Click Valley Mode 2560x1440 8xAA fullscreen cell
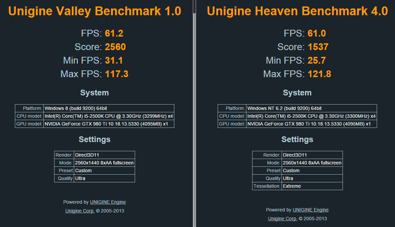The width and height of the screenshot is (395, 227). pos(105,163)
